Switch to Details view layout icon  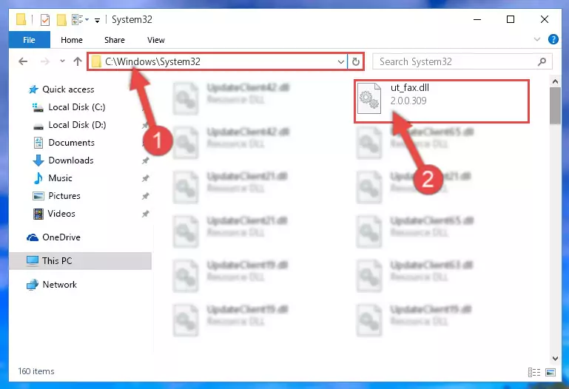point(533,372)
